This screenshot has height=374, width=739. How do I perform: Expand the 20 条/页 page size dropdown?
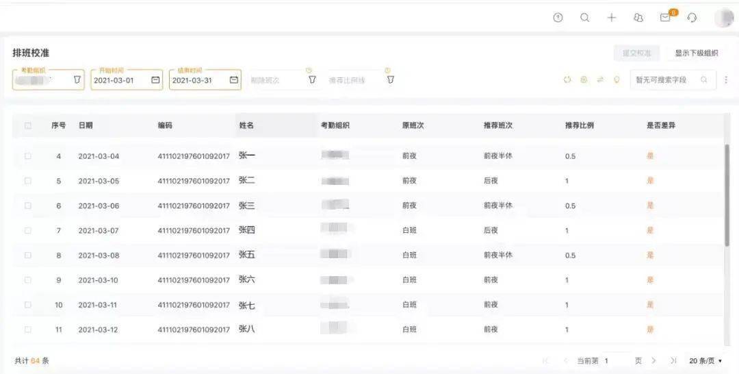click(x=705, y=360)
